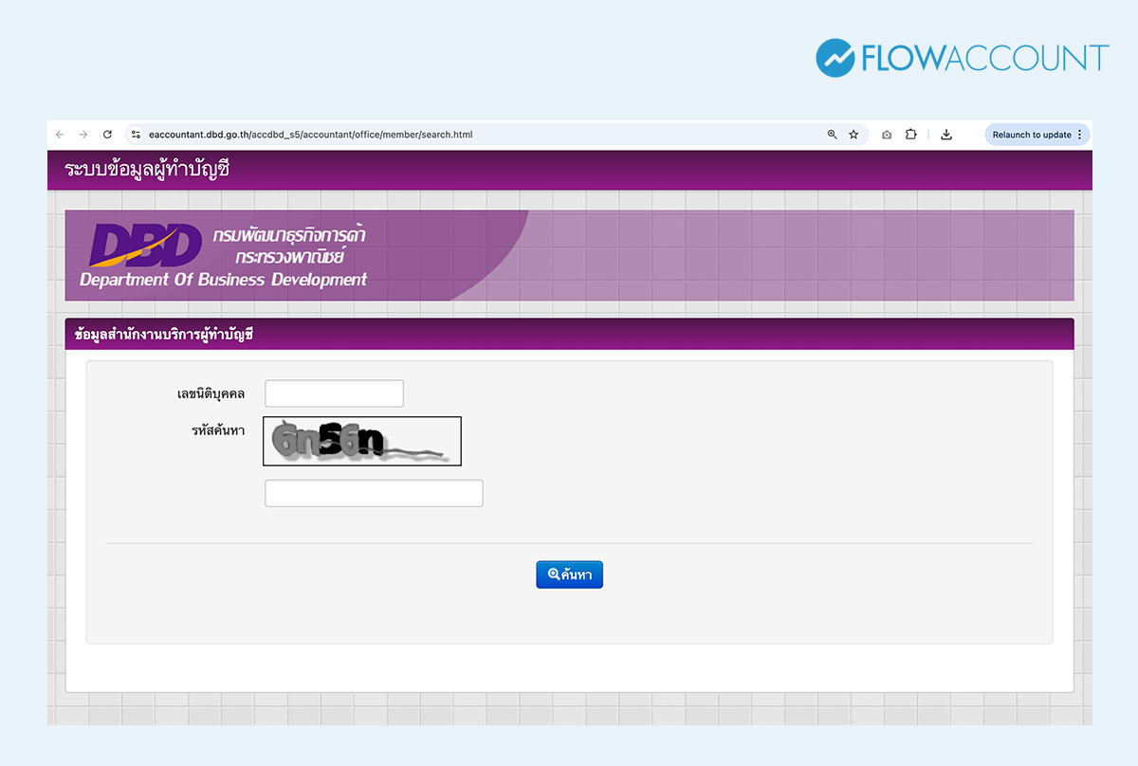Click the Relaunch to update button
This screenshot has width=1138, height=766.
[x=1031, y=135]
